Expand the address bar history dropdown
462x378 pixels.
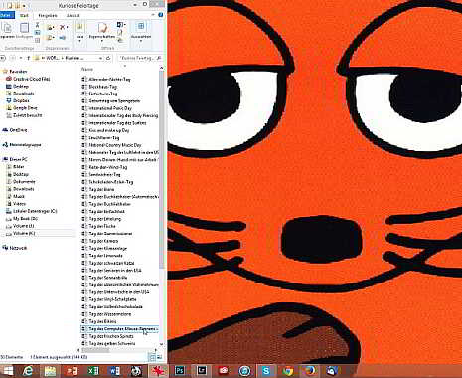(100, 58)
